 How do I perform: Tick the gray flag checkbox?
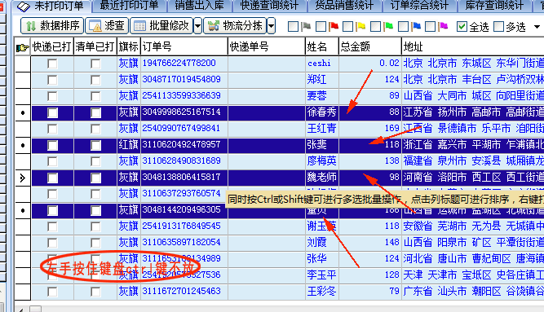293,27
